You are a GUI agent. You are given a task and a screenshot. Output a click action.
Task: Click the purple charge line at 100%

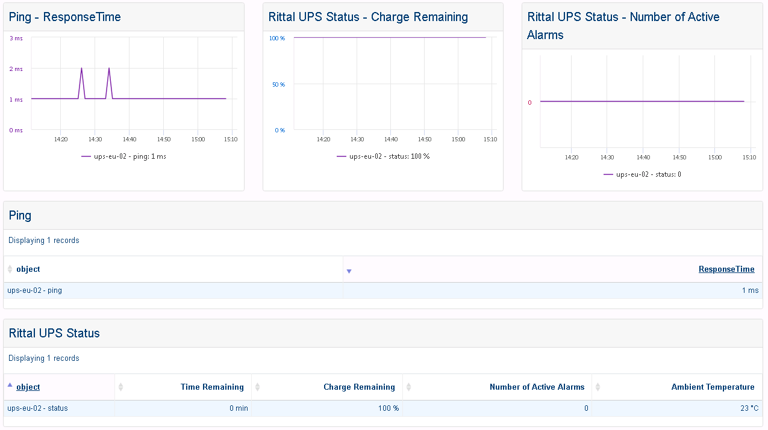coord(389,38)
